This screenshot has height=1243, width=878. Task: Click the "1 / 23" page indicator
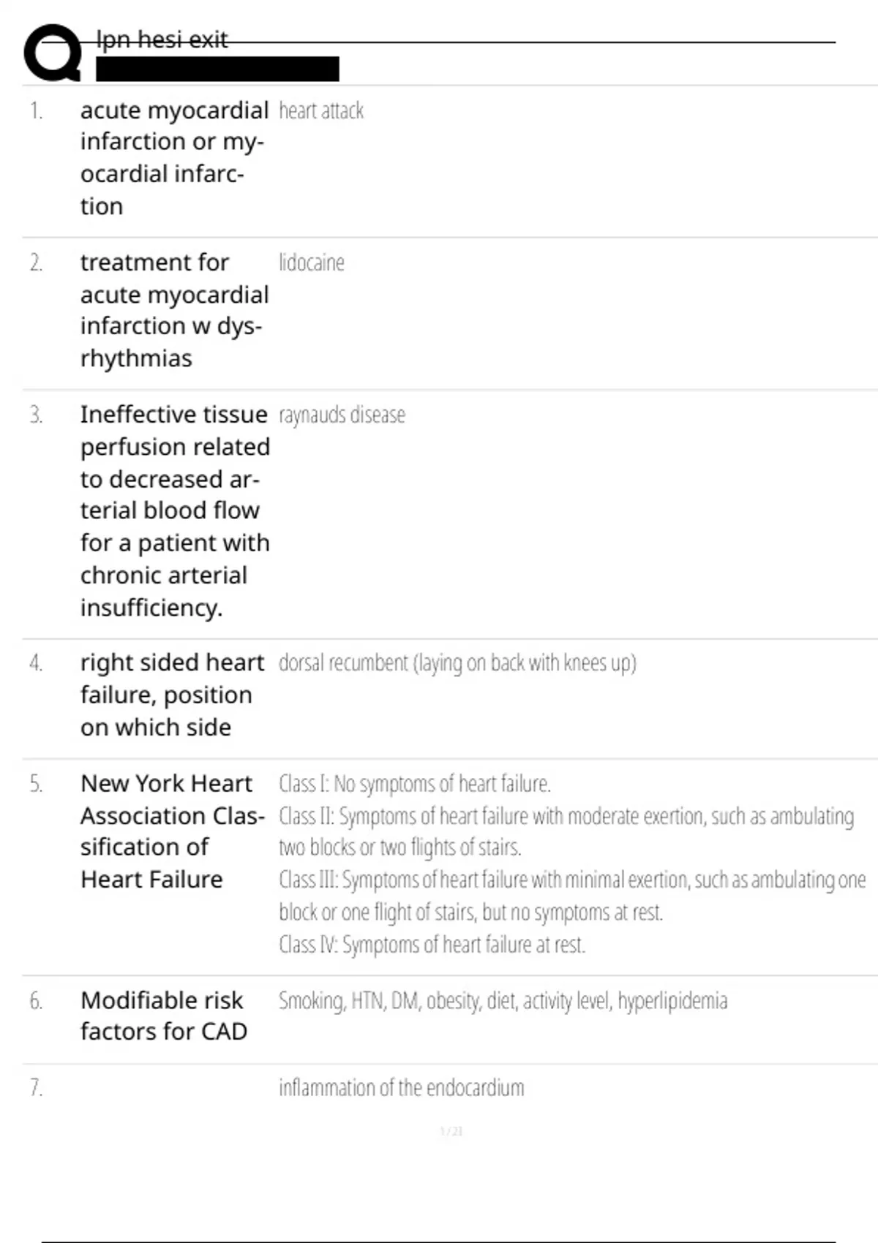451,1132
